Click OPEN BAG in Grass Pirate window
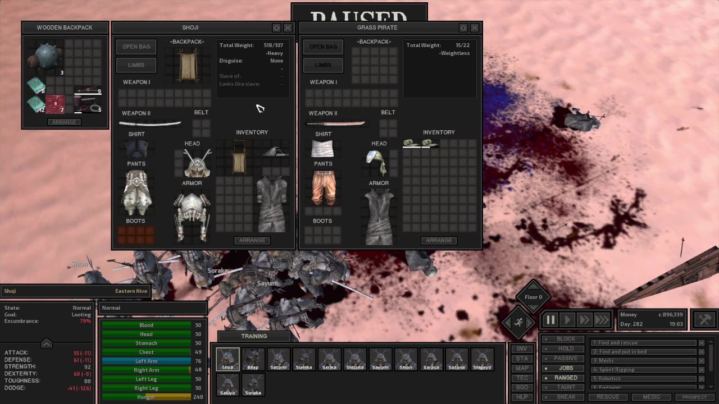The width and height of the screenshot is (719, 404). [323, 47]
